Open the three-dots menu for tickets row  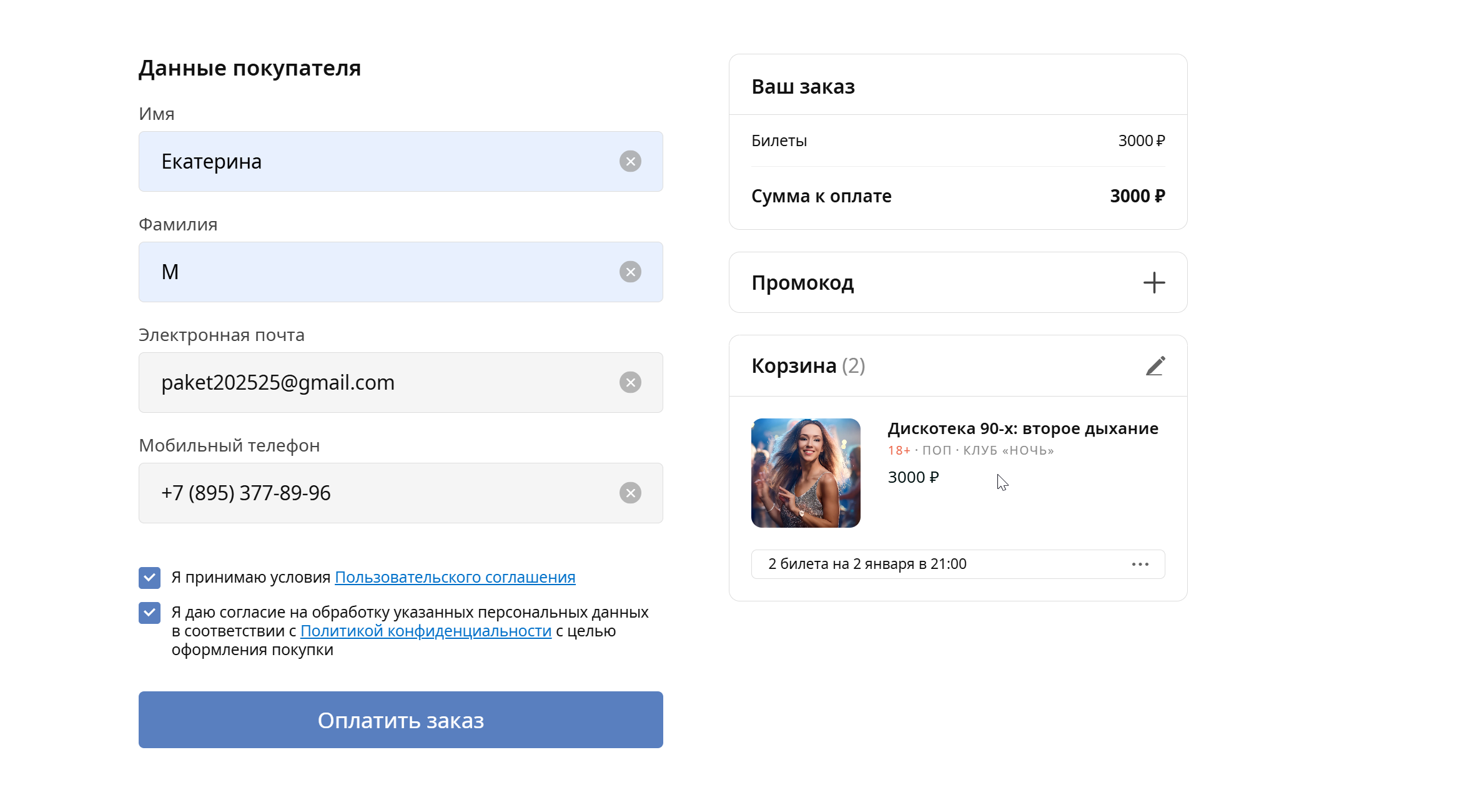click(x=1140, y=565)
